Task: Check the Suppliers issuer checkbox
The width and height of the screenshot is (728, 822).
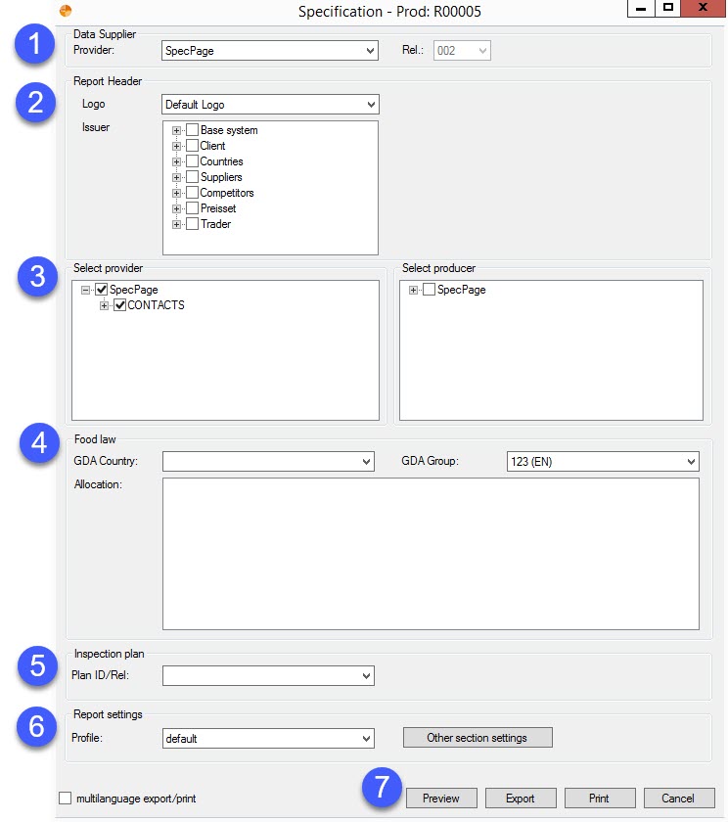Action: point(193,177)
